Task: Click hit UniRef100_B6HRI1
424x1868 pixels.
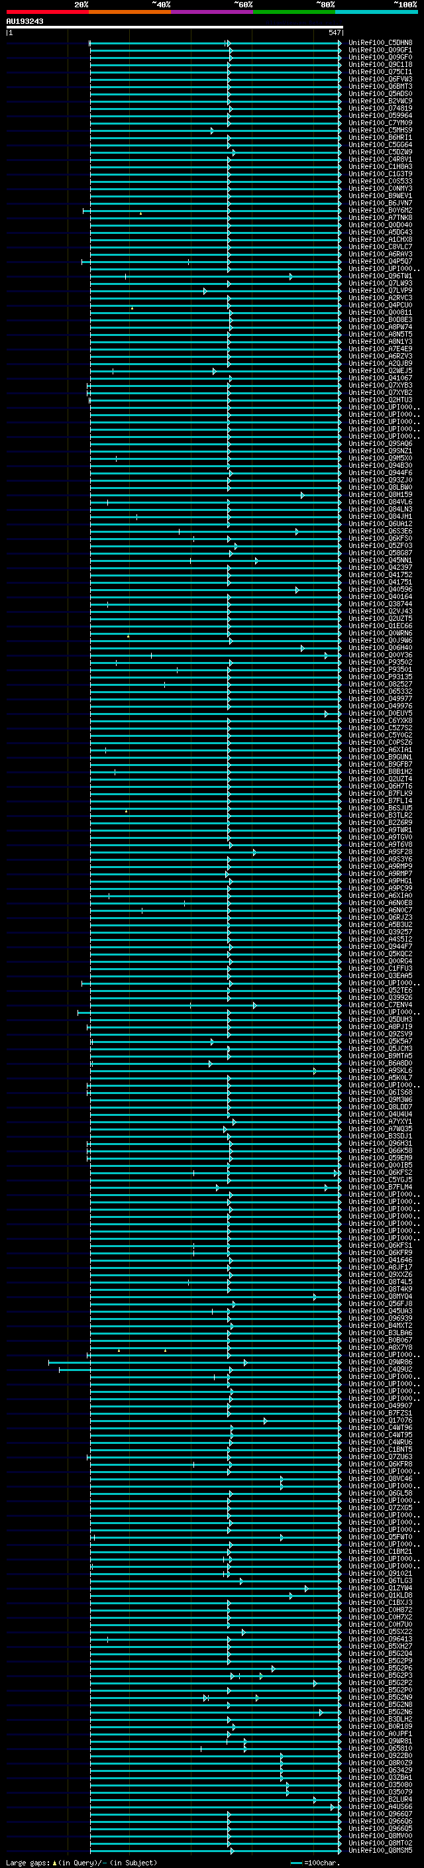Action: [x=380, y=137]
